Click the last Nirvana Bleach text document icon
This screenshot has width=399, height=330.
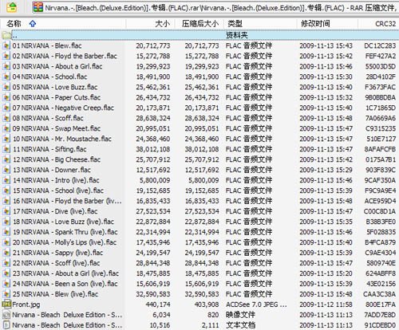(6, 325)
